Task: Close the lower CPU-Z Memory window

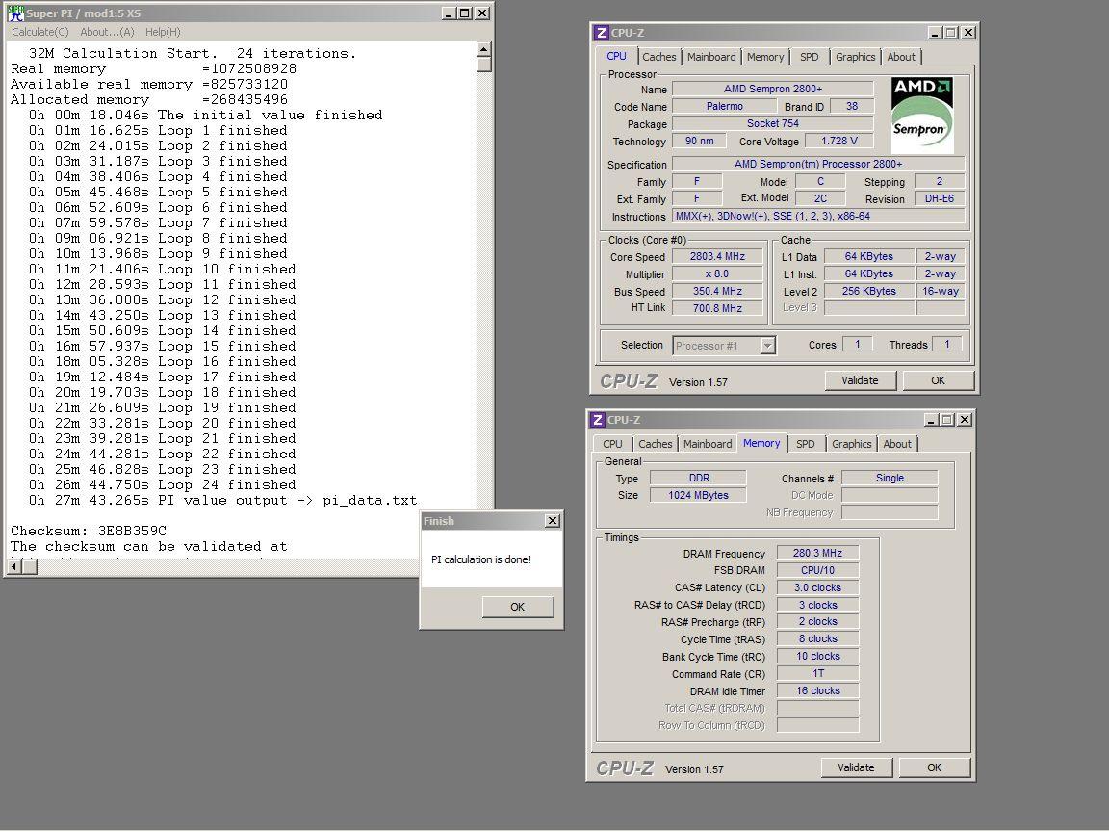Action: point(964,420)
